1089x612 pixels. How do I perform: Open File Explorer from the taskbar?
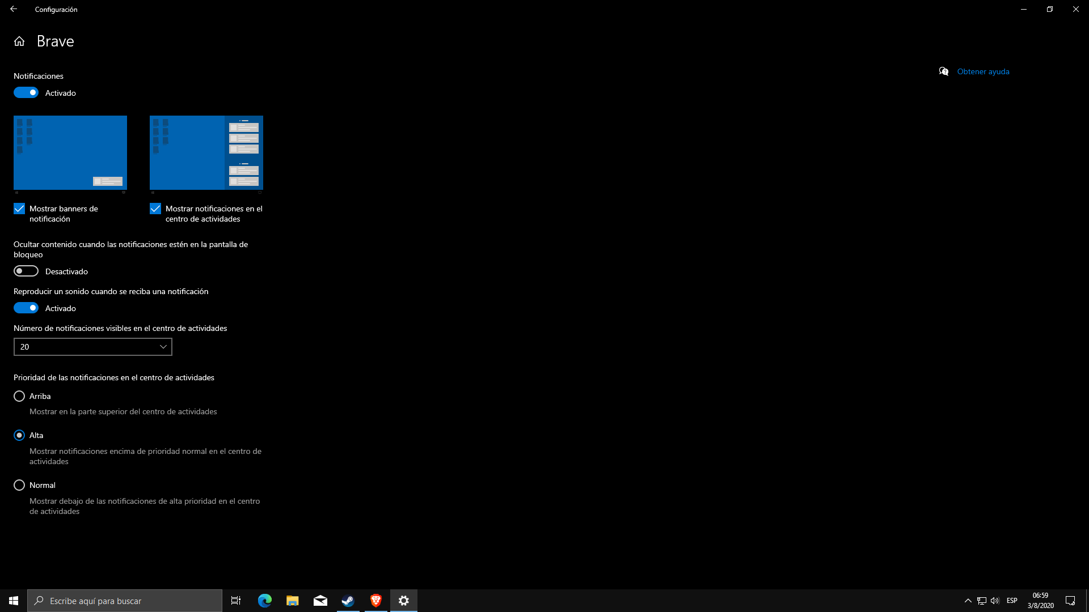293,601
